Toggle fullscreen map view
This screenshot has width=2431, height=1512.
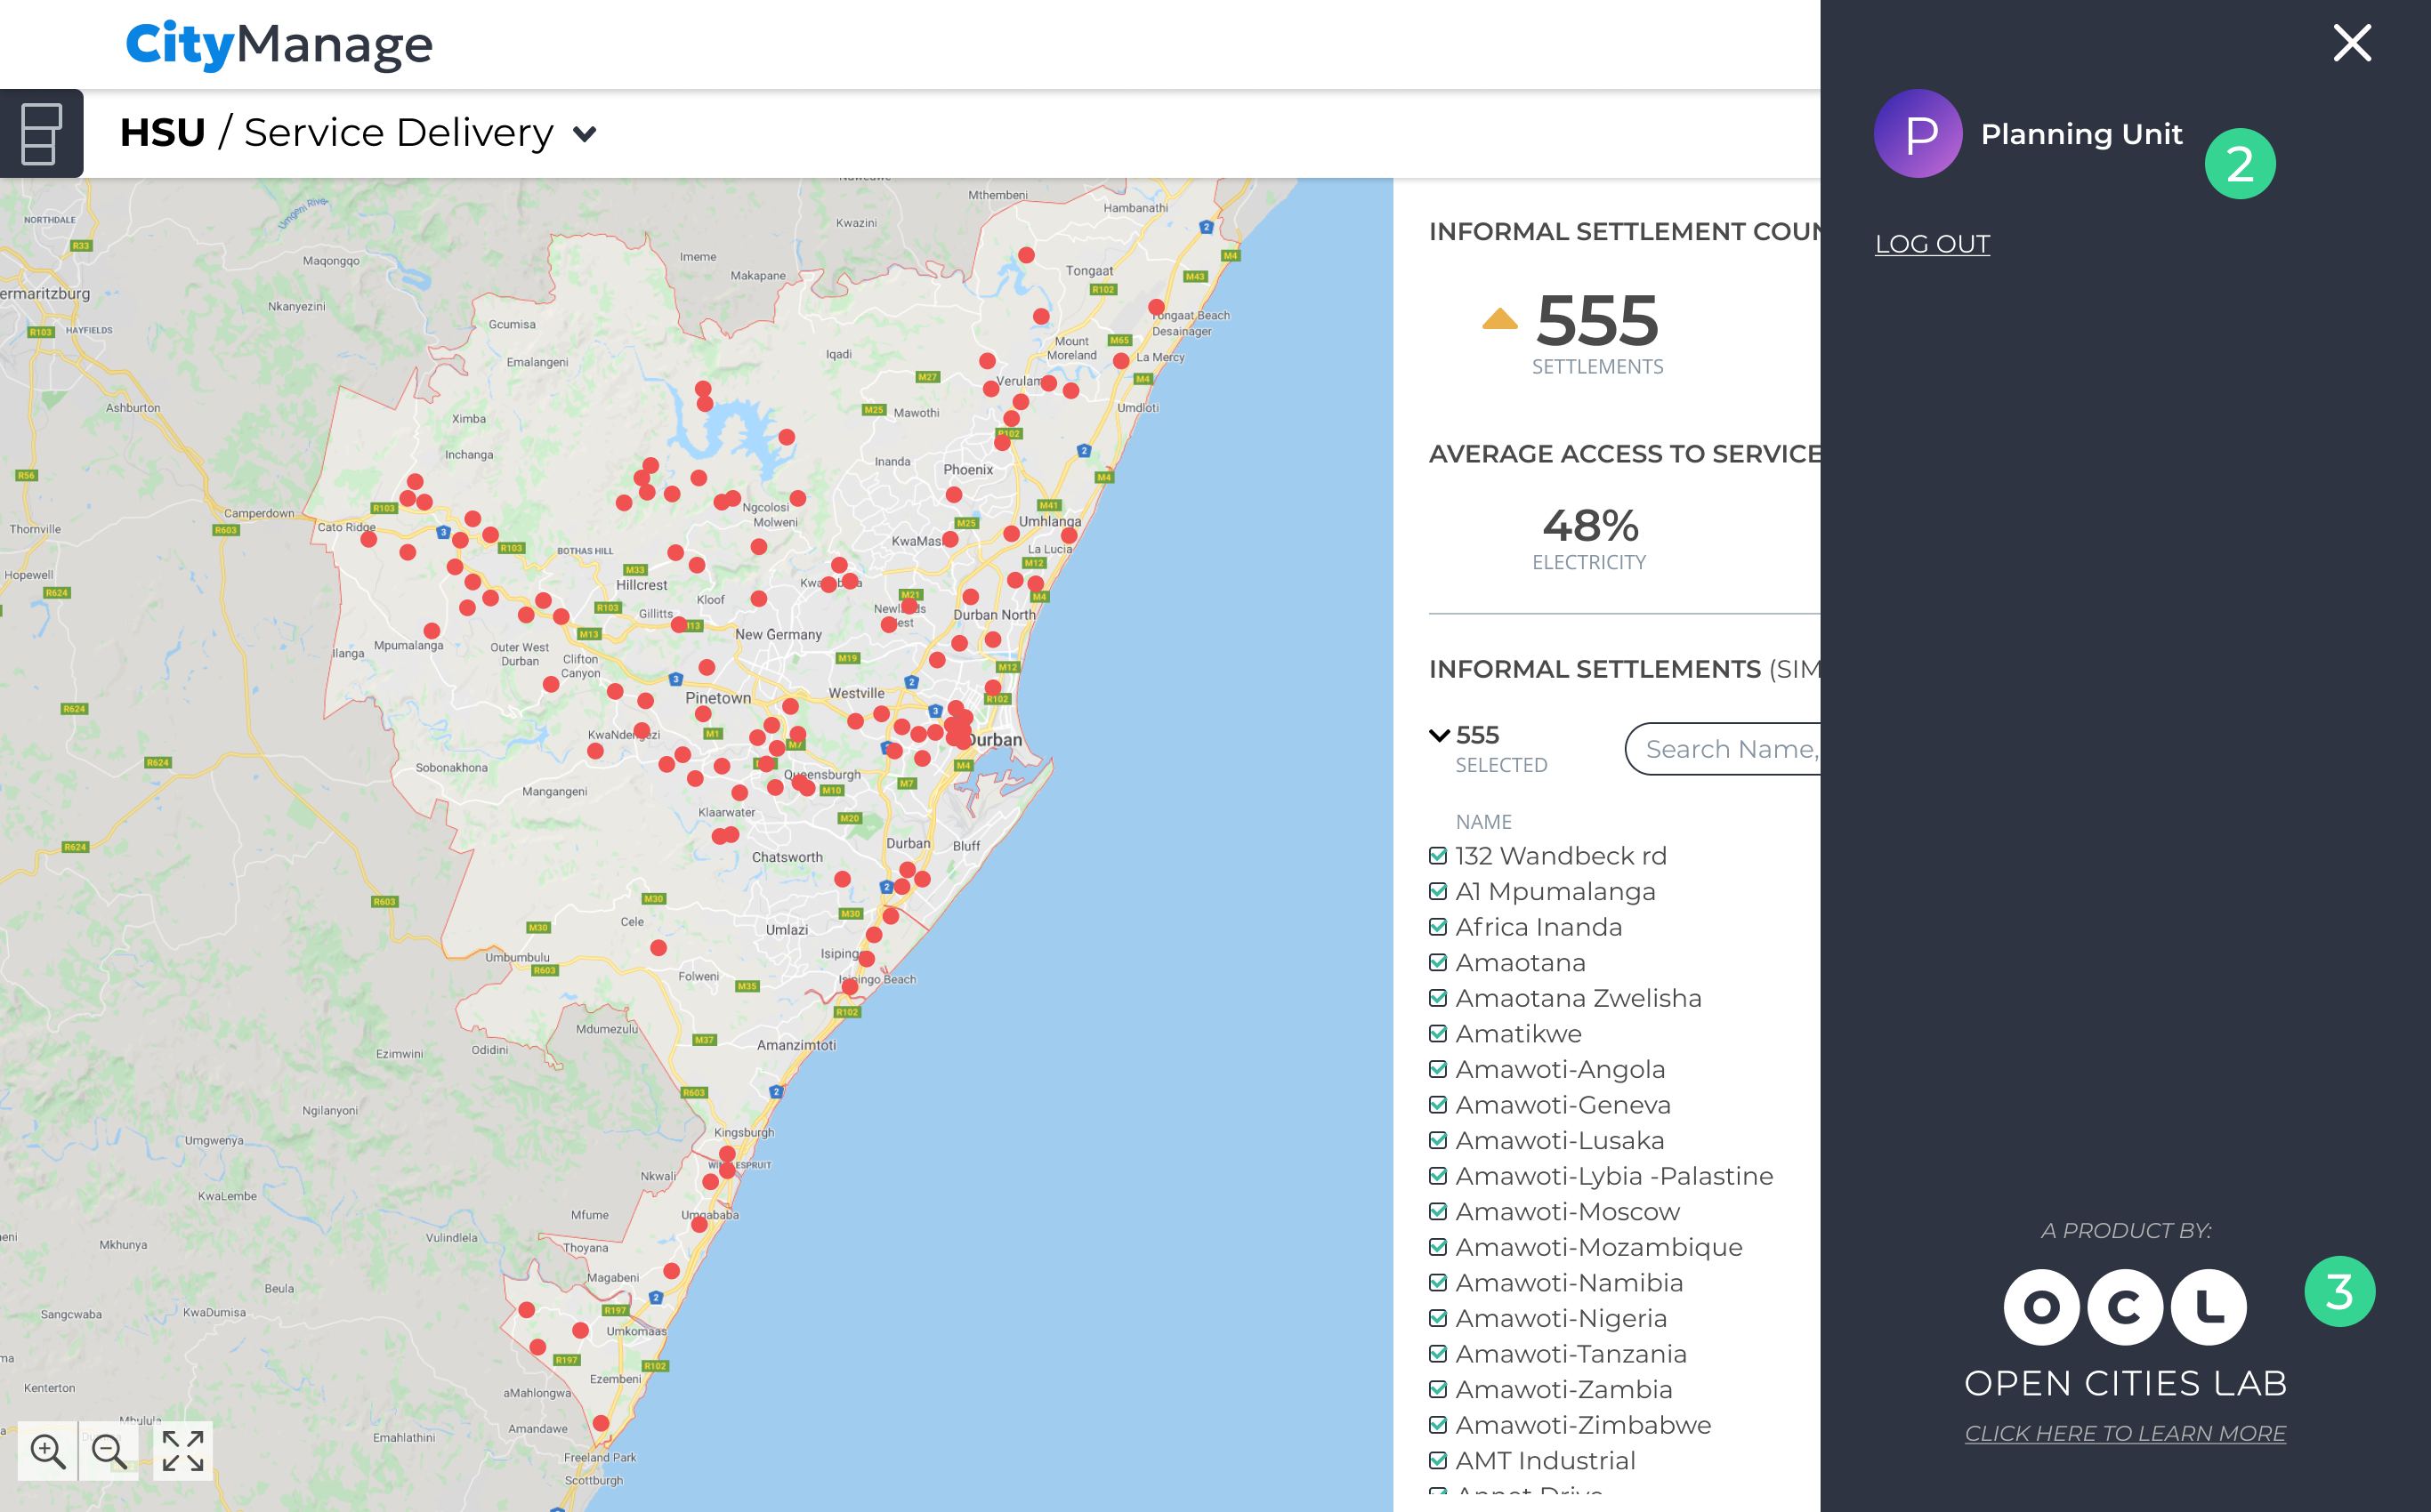[x=183, y=1450]
